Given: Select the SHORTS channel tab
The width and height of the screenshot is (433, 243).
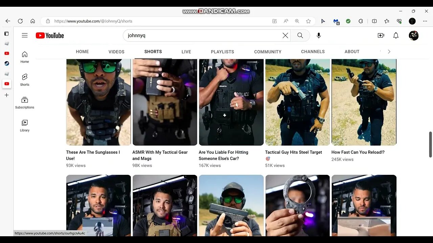Looking at the screenshot, I should [153, 52].
